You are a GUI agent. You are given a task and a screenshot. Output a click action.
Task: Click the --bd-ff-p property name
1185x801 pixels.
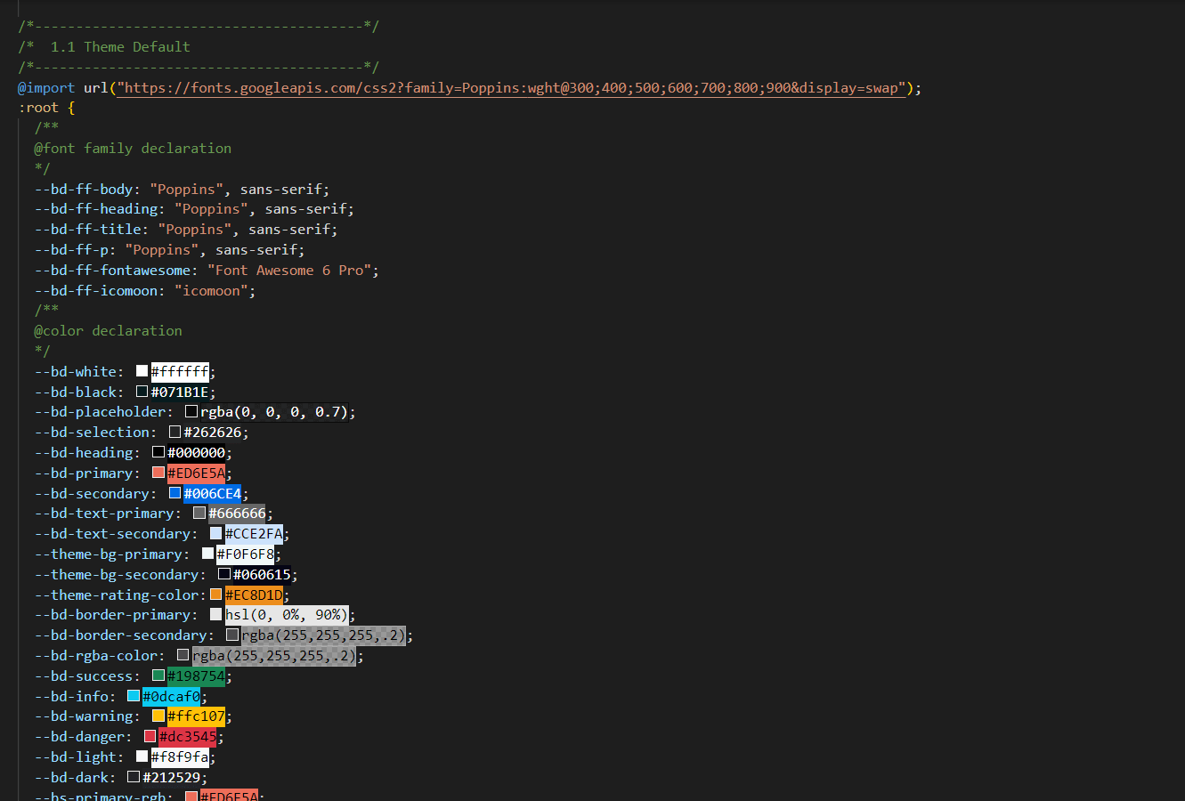click(x=71, y=249)
